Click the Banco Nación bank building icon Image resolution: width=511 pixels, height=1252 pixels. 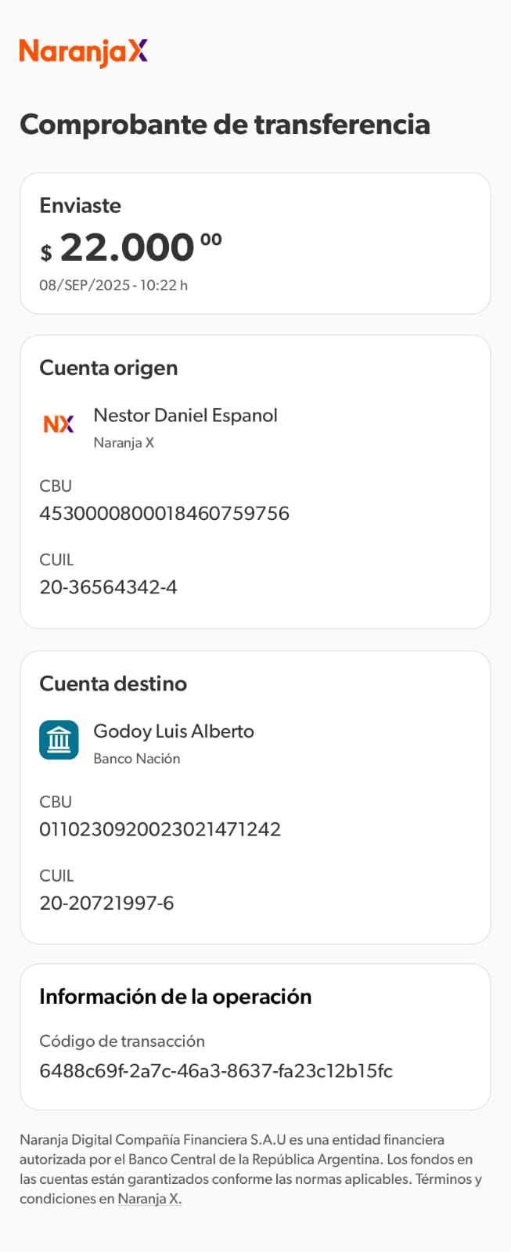[x=59, y=740]
